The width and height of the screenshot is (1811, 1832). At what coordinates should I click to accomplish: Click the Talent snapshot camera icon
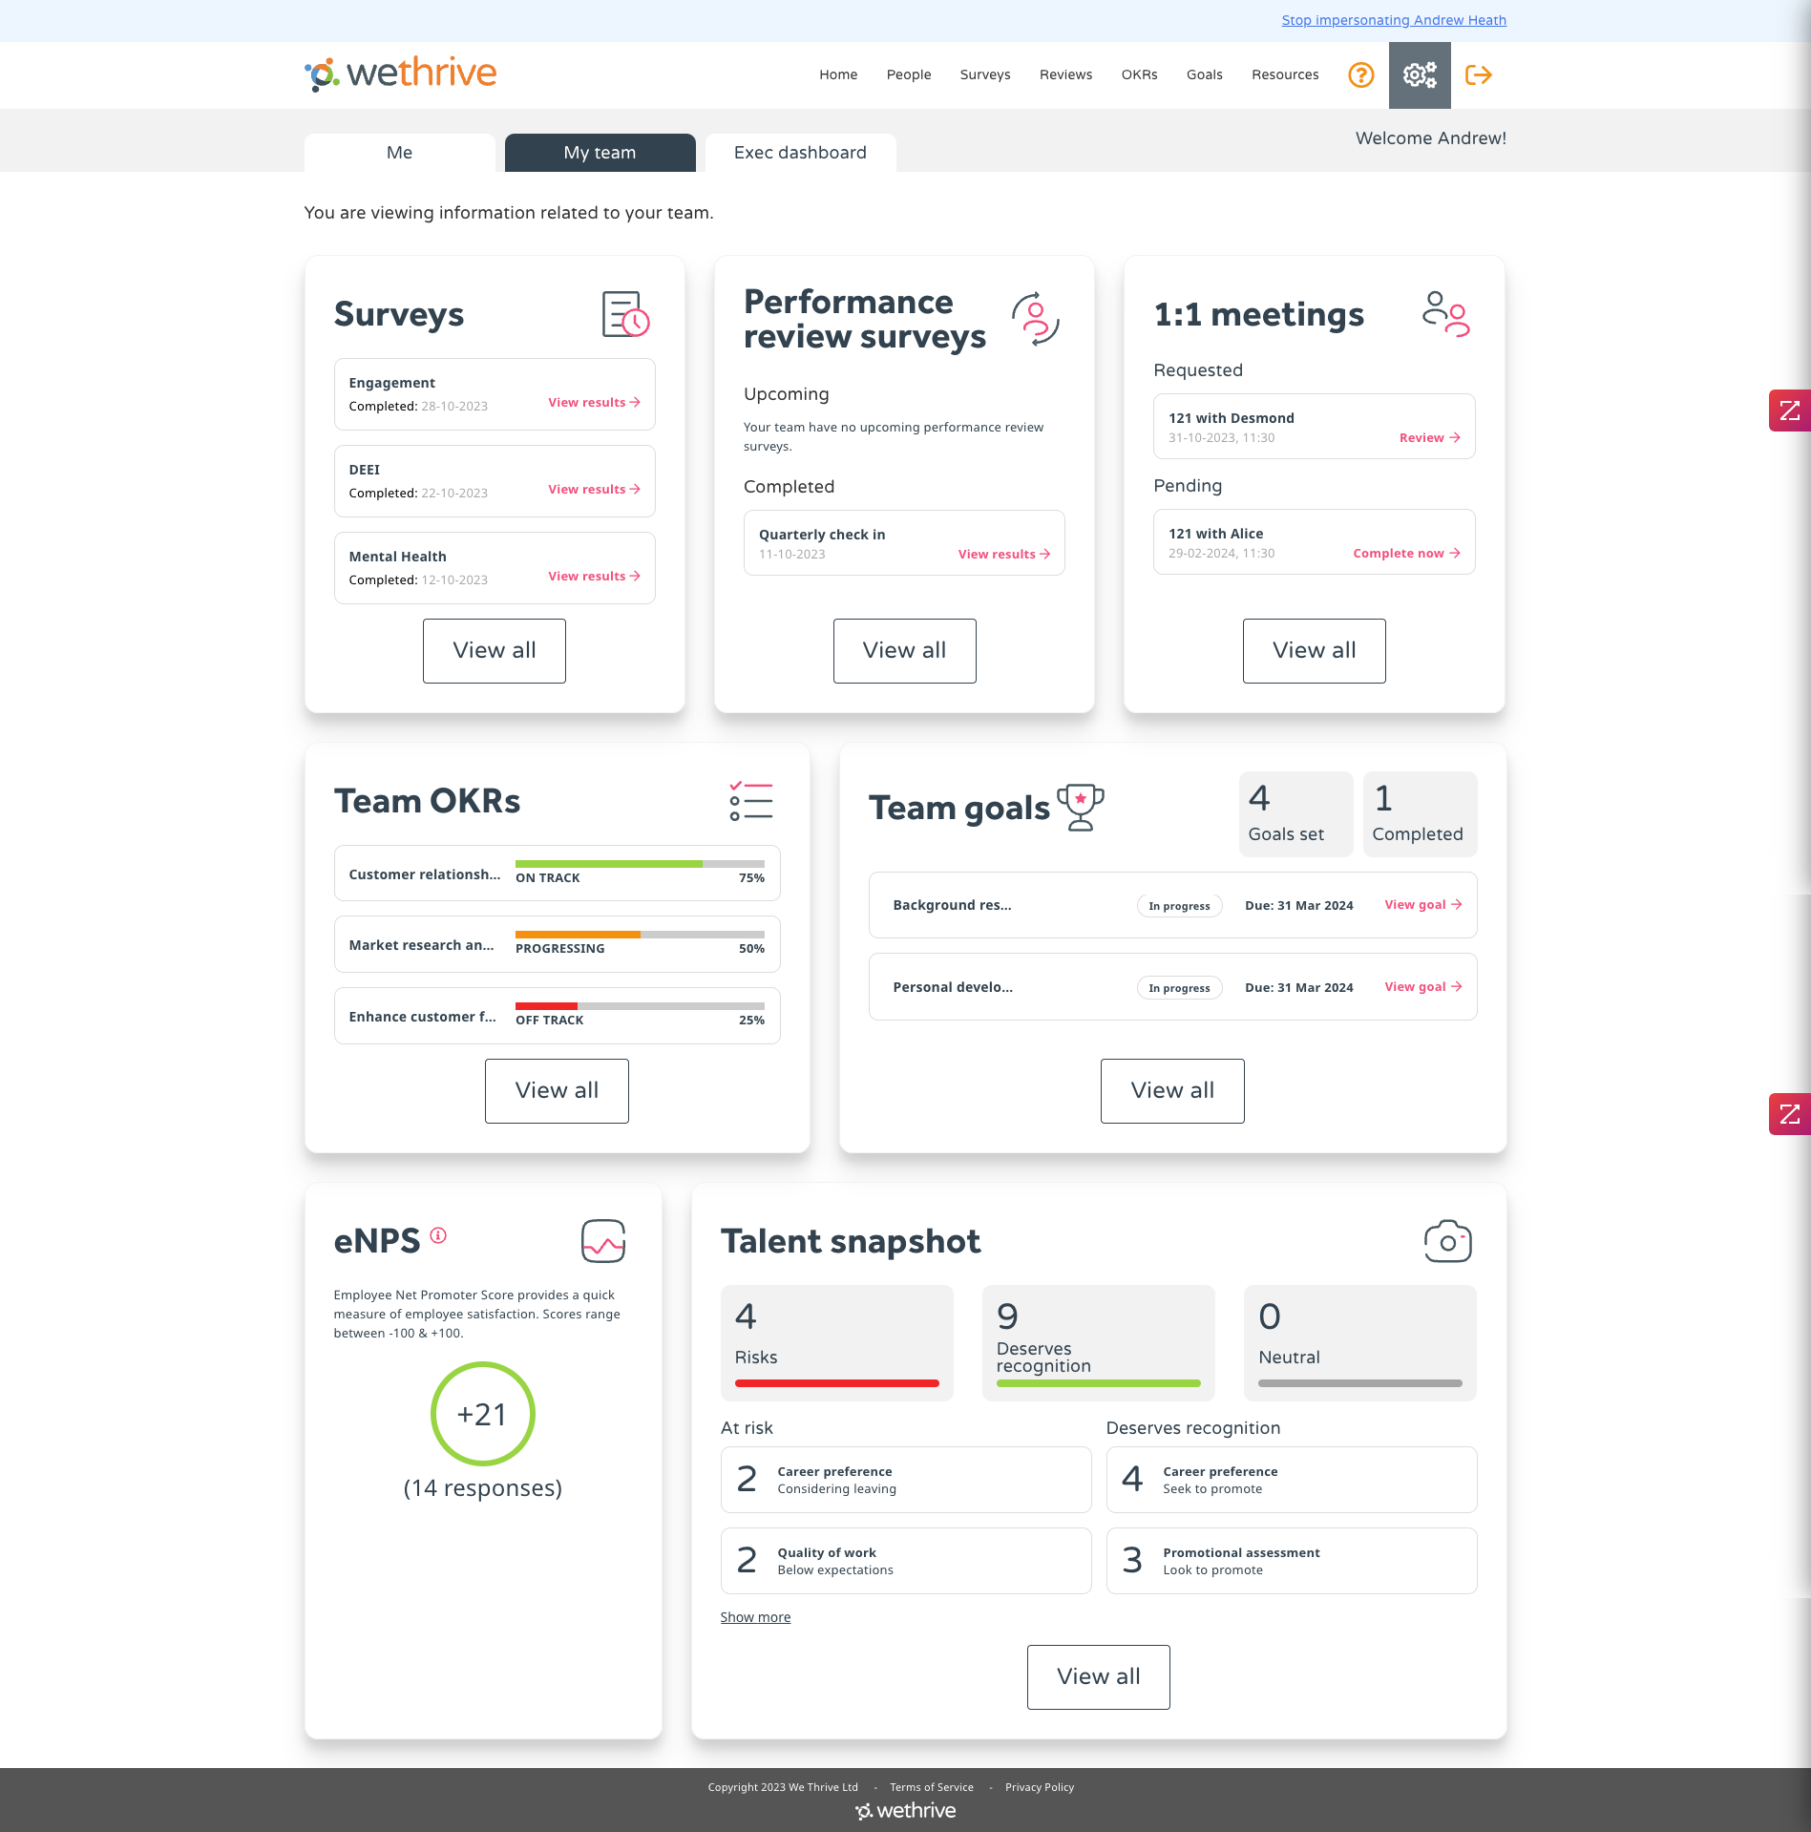1448,1240
